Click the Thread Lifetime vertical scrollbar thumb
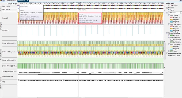 coord(165,51)
